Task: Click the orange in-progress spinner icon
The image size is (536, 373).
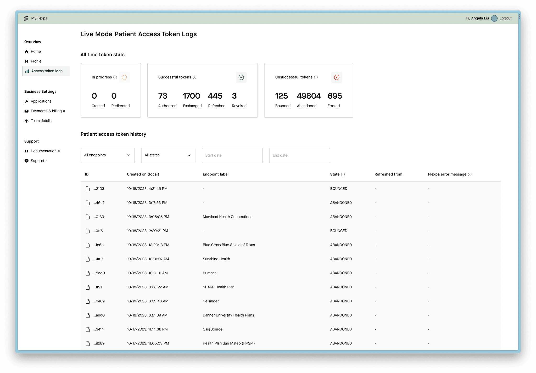Action: point(124,77)
